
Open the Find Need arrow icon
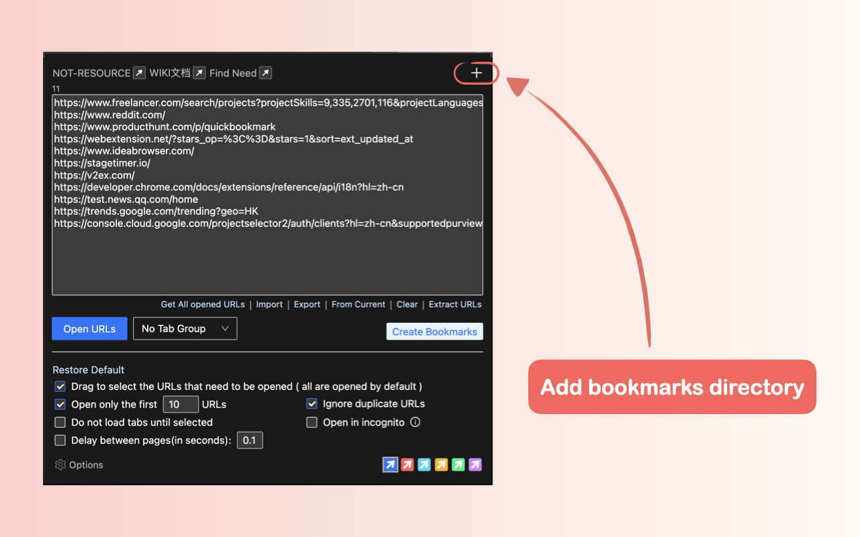click(265, 73)
